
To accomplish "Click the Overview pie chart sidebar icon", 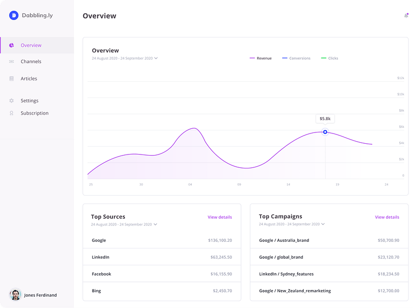I will pos(11,45).
